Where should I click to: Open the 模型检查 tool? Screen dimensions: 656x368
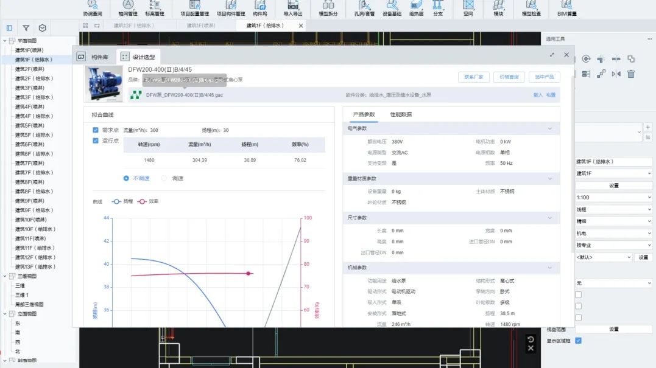531,9
